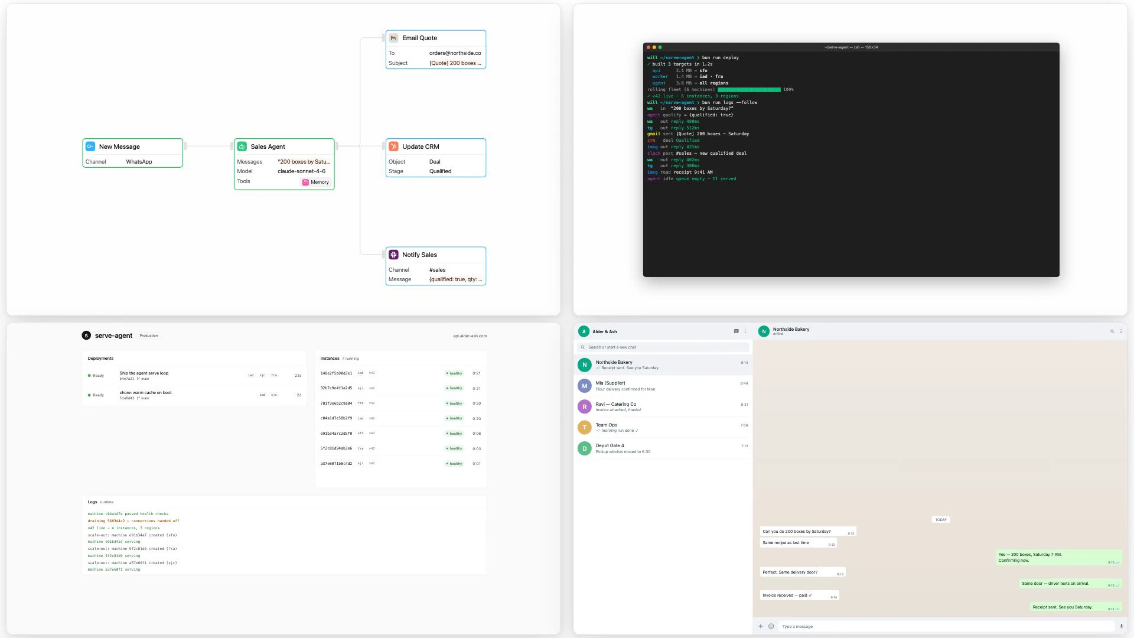Select instance 148e2f5a90d3e1 row
This screenshot has height=638, width=1134.
400,373
